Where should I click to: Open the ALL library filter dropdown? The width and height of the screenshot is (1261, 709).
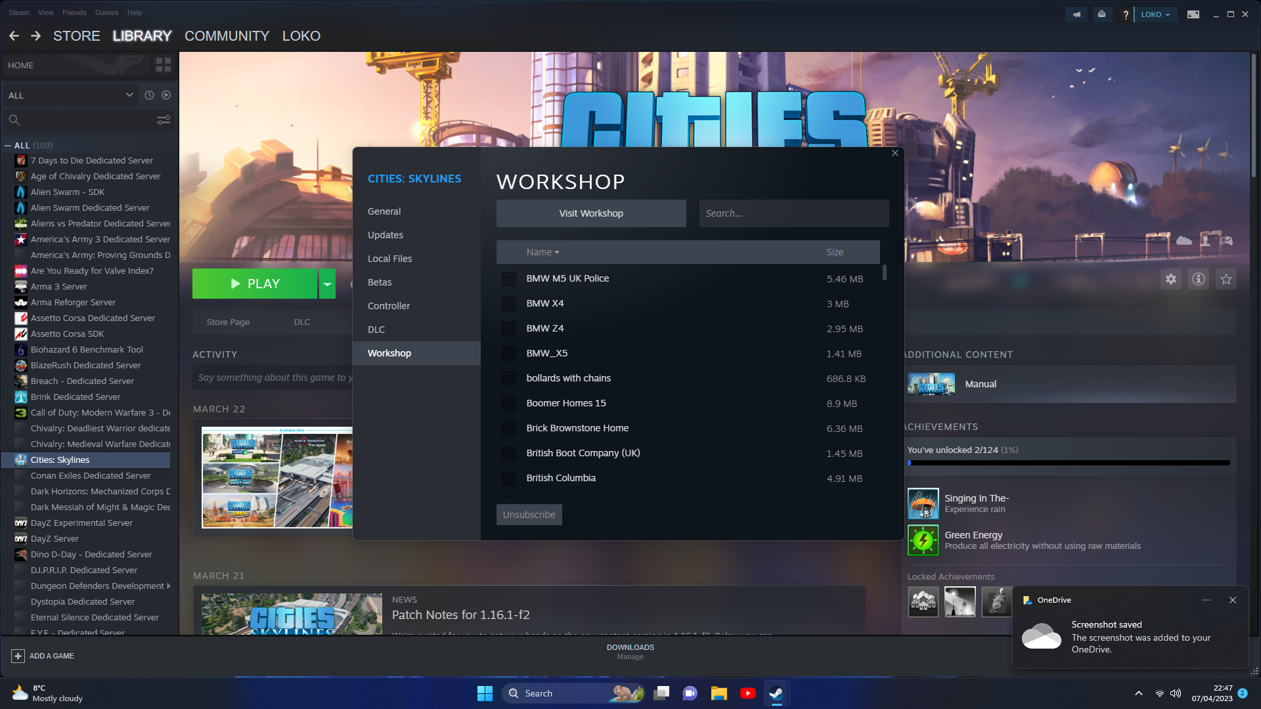70,95
